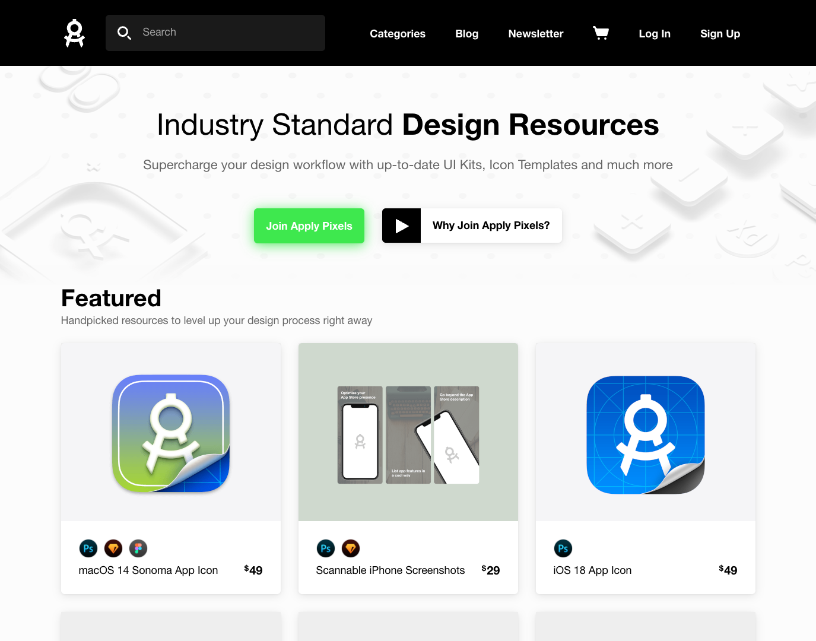Go to the Blog page

pyautogui.click(x=466, y=34)
